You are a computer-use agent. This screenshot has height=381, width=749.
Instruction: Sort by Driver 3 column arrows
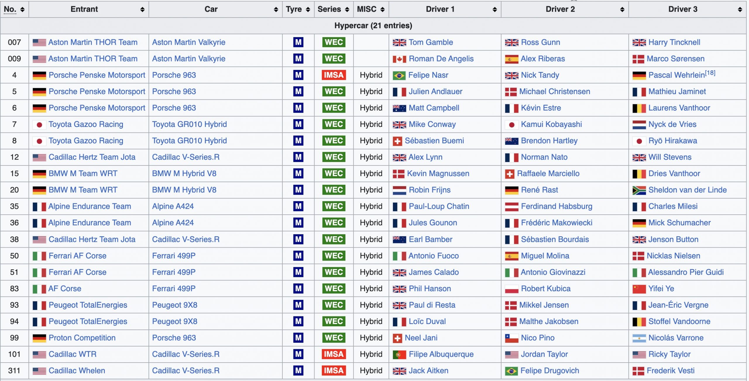[740, 10]
